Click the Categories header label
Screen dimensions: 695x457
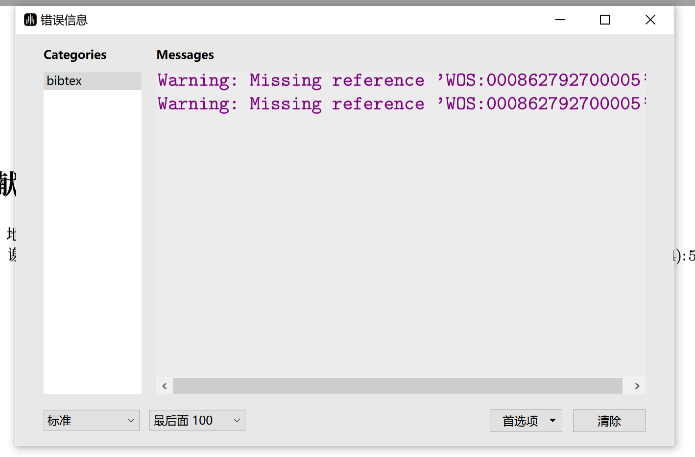tap(75, 55)
